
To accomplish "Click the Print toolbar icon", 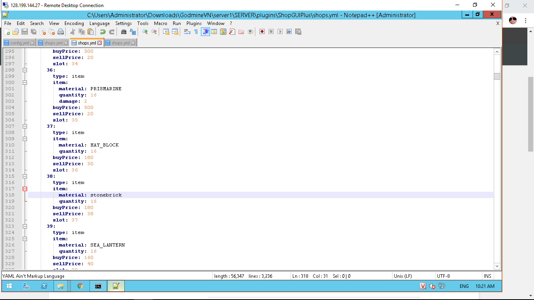I will (61, 32).
